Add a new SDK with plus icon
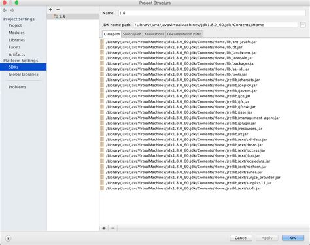The image size is (310, 245). pos(50,10)
